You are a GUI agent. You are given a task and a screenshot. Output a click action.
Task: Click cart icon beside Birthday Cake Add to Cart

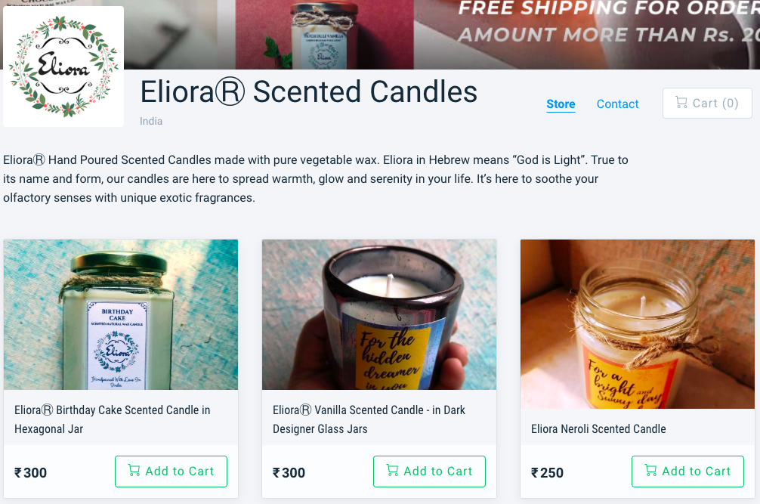pos(134,471)
